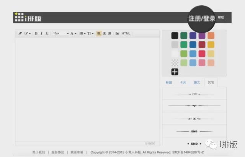245x157 pixels.
Task: Pick the white color swatch
Action: [175, 54]
